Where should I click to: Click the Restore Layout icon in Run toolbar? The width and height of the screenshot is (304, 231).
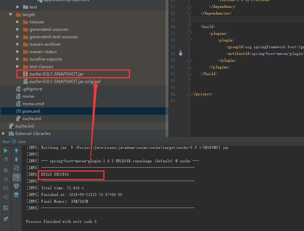tap(6, 208)
